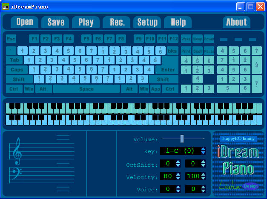This screenshot has height=199, width=267.
Task: Click the Esc key on virtual keyboard
Action: pyautogui.click(x=11, y=39)
